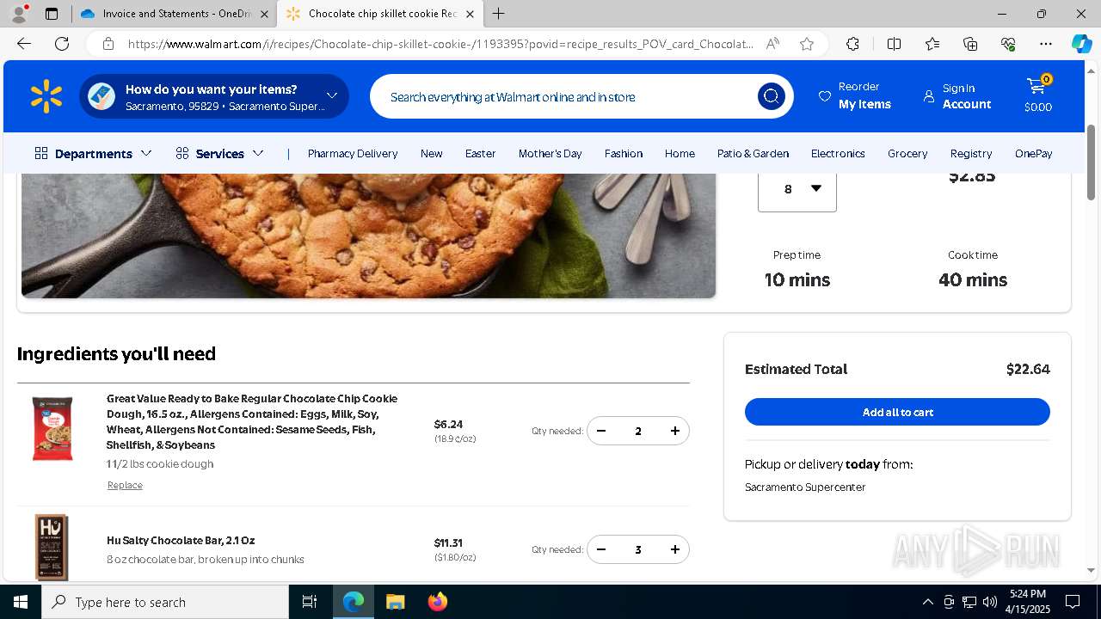Open the Fashion category
This screenshot has width=1101, height=619.
pos(624,153)
